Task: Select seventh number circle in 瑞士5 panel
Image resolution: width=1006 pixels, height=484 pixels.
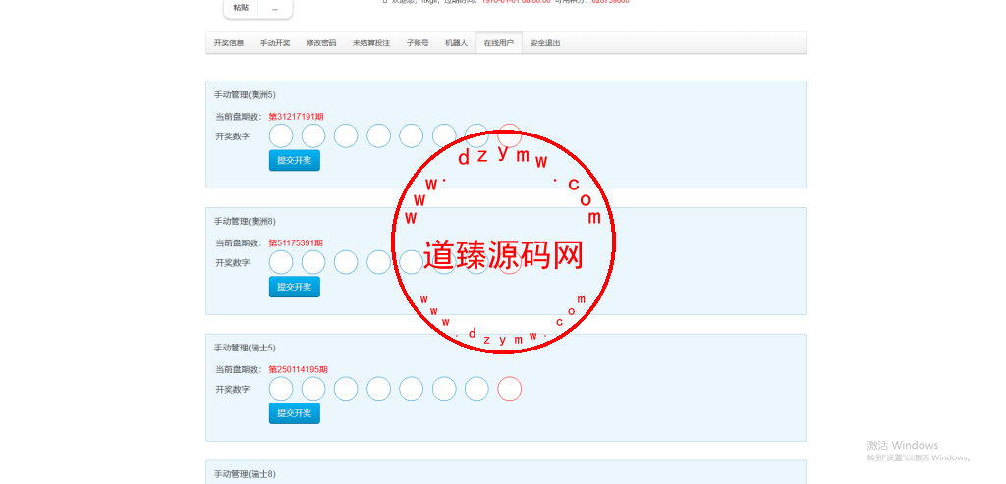Action: [476, 389]
